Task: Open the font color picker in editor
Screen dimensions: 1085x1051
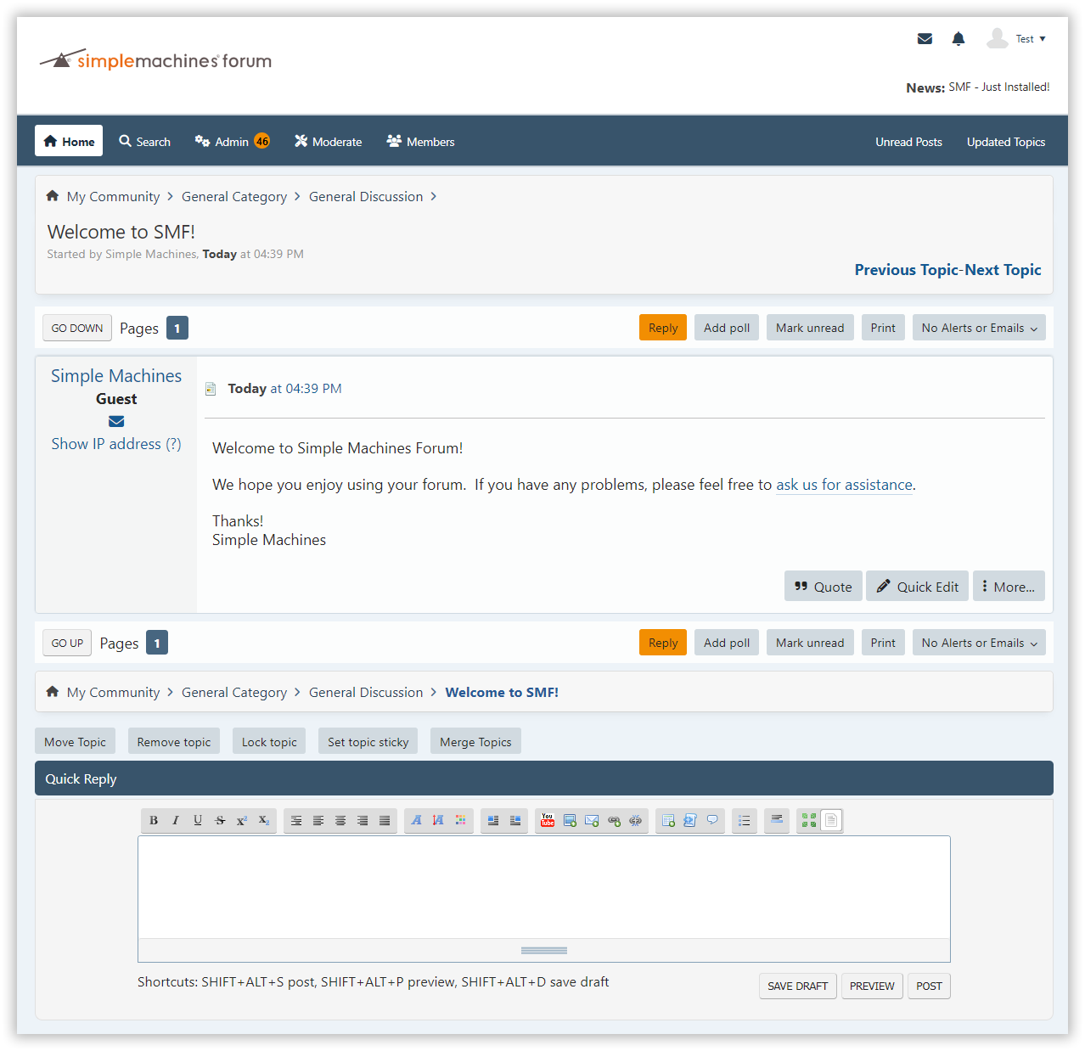Action: pos(460,820)
